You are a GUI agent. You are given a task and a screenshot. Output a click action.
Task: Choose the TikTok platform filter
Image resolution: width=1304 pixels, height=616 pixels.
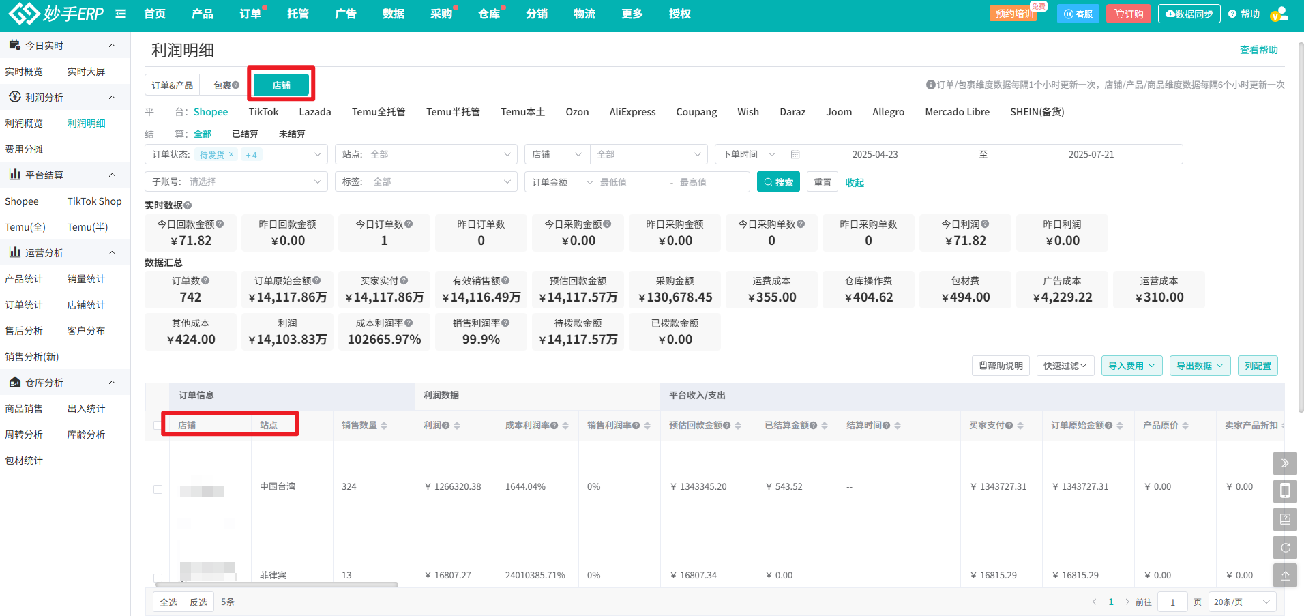coord(263,112)
